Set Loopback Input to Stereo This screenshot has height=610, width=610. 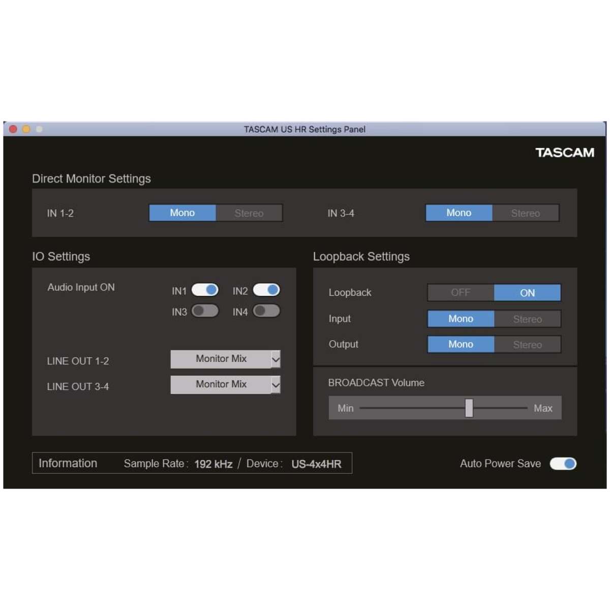click(528, 319)
